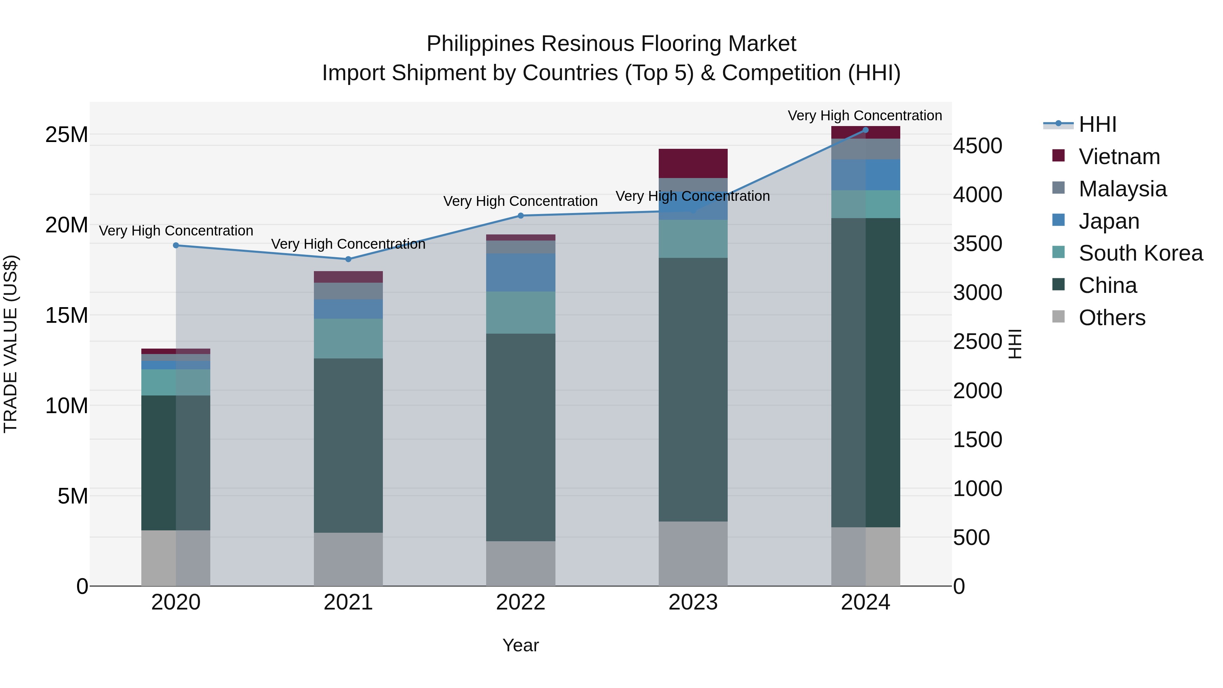Viewport: 1223px width, 688px height.
Task: Click the Others segment of the 2023 bar
Action: tap(693, 554)
